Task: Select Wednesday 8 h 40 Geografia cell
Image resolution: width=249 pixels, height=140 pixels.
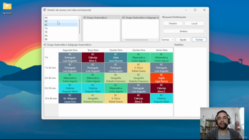Action: (x=116, y=78)
